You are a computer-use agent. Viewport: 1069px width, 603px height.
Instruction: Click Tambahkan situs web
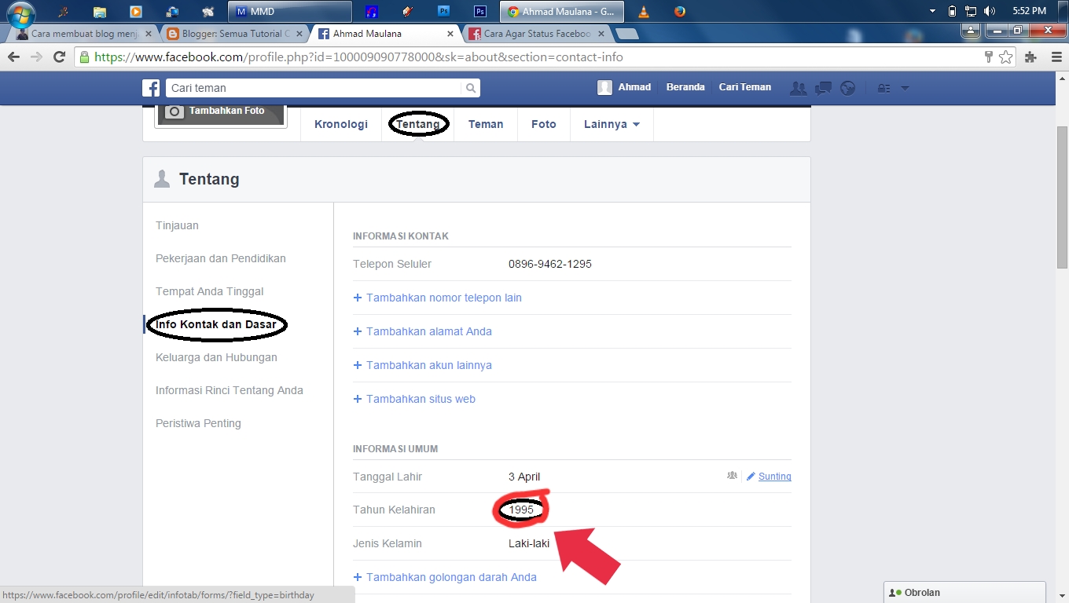414,399
